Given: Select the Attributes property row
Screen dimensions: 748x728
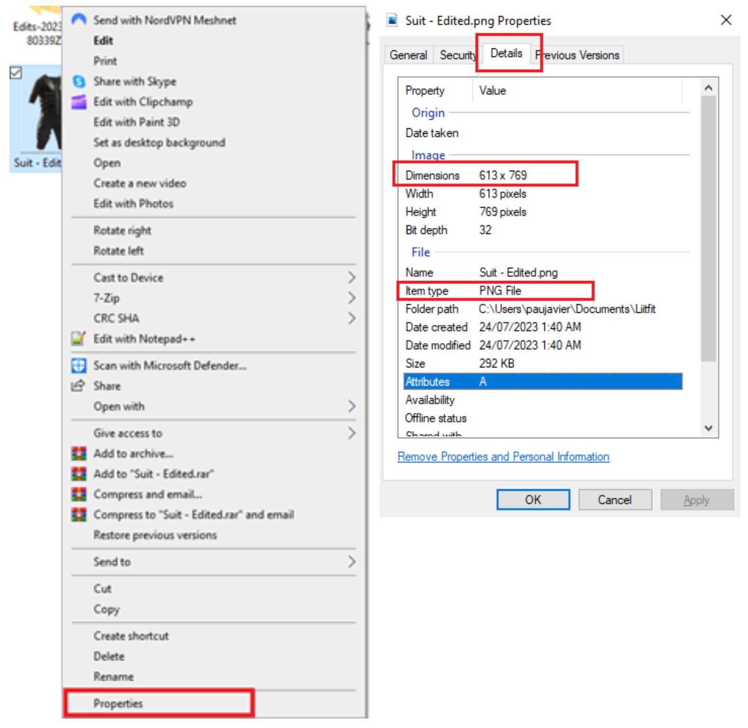Looking at the screenshot, I should coord(542,382).
